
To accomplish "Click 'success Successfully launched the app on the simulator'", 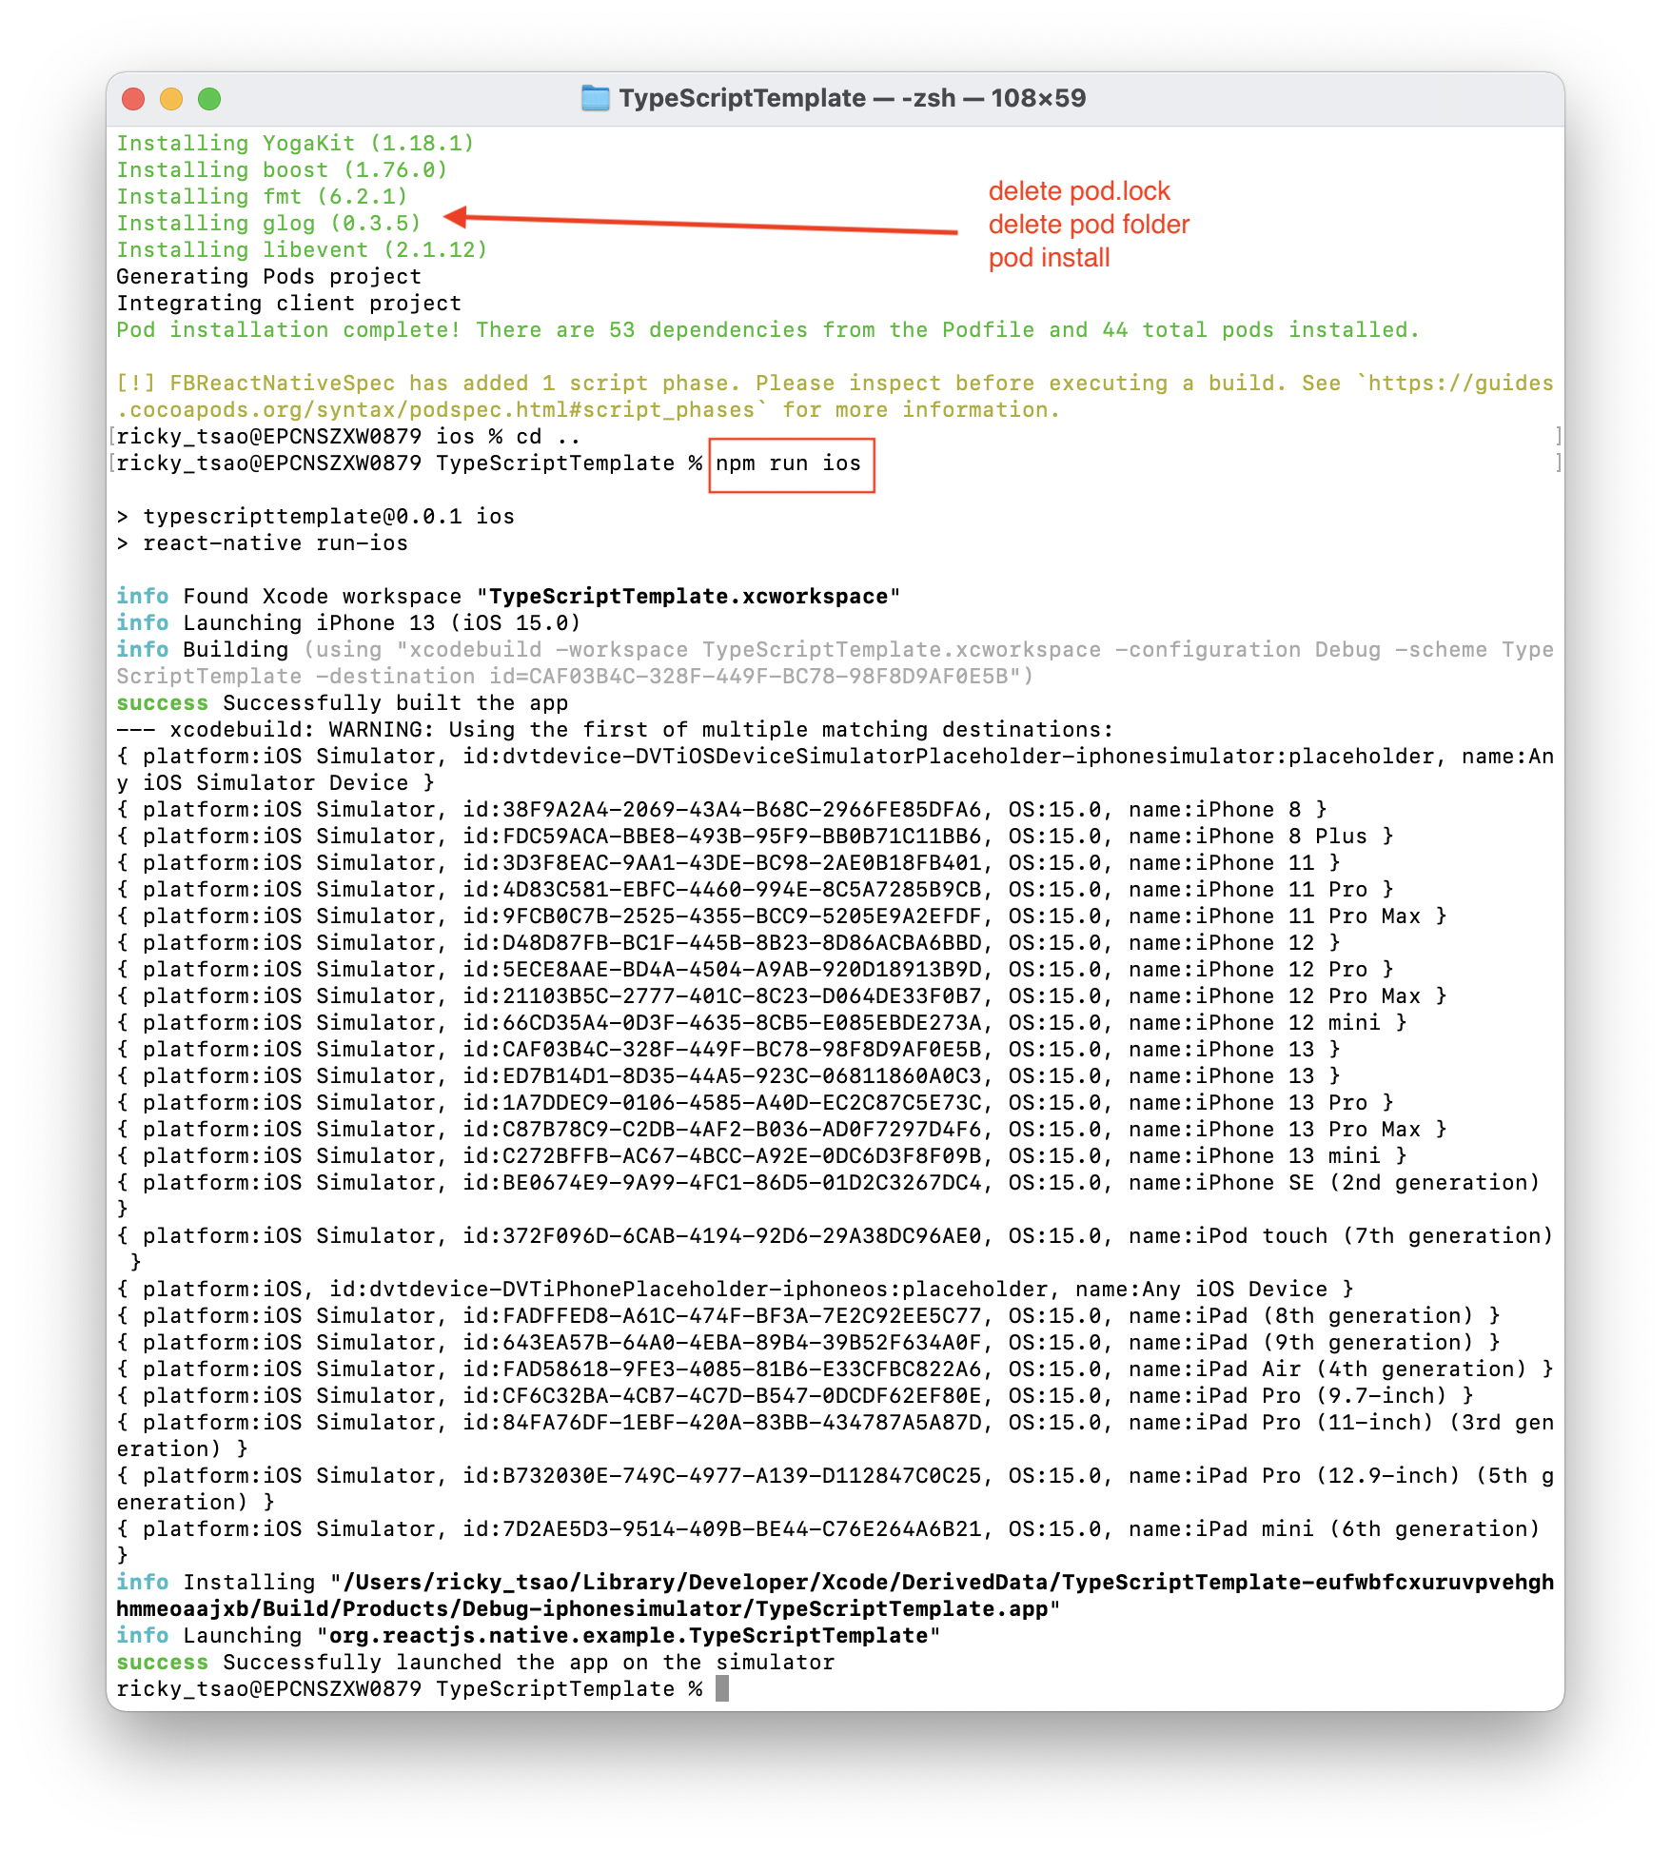I will coord(475,1662).
